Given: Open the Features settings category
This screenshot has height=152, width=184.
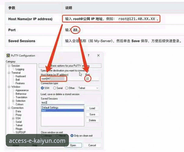Looking at the screenshot, I should 20,83.
